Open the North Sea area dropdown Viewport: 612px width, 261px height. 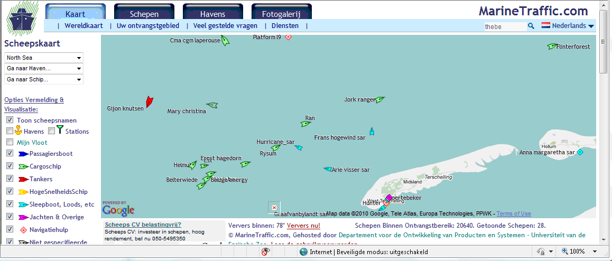(44, 58)
